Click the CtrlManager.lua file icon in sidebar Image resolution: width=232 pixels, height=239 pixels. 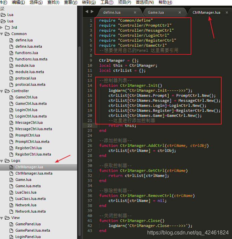click(x=11, y=167)
